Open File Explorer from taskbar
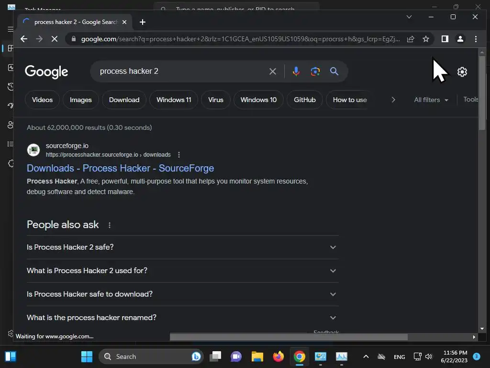 pyautogui.click(x=257, y=356)
